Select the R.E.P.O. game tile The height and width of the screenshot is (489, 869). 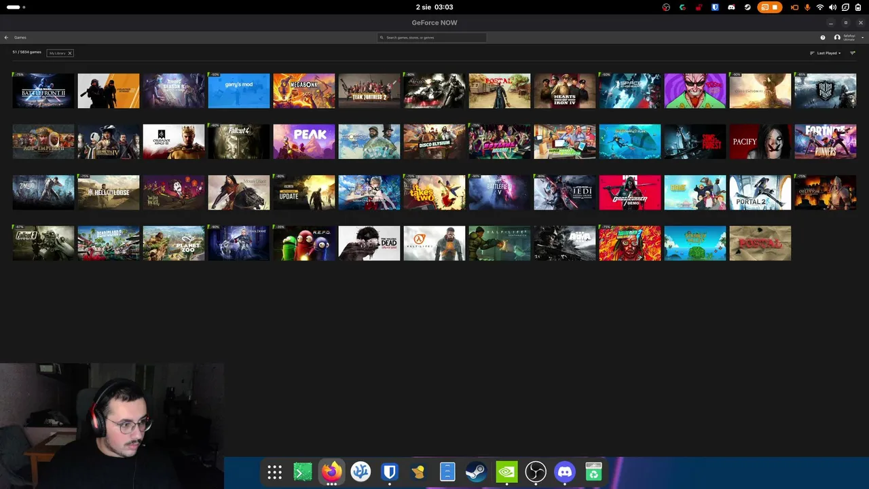(x=304, y=244)
